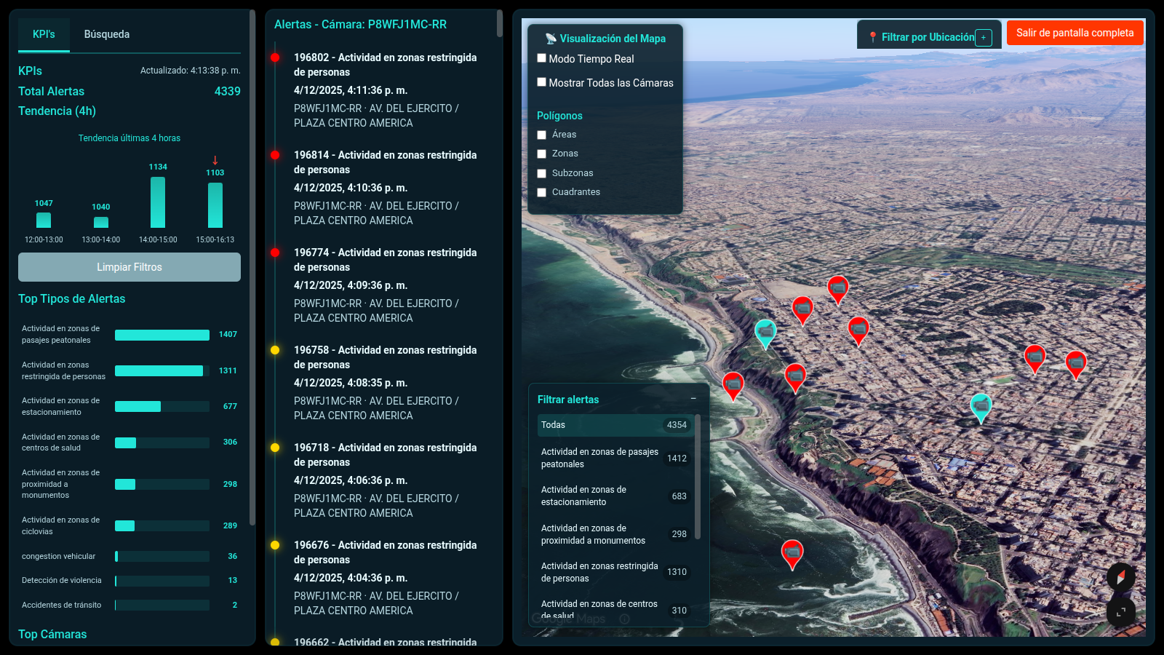Collapse the Filtrar alertas panel
This screenshot has width=1164, height=655.
click(x=694, y=399)
